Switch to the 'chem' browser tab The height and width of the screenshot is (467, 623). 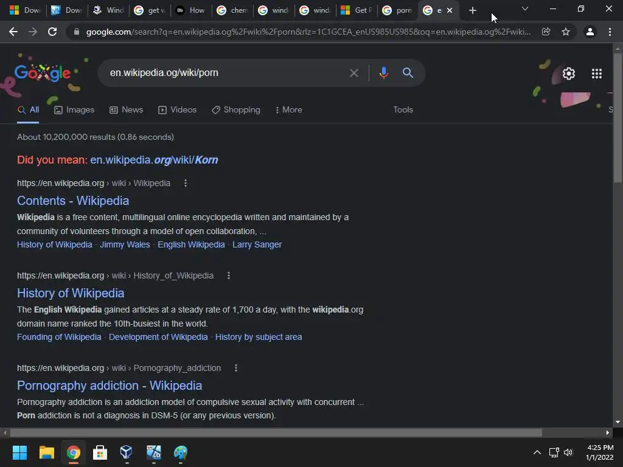pos(232,10)
